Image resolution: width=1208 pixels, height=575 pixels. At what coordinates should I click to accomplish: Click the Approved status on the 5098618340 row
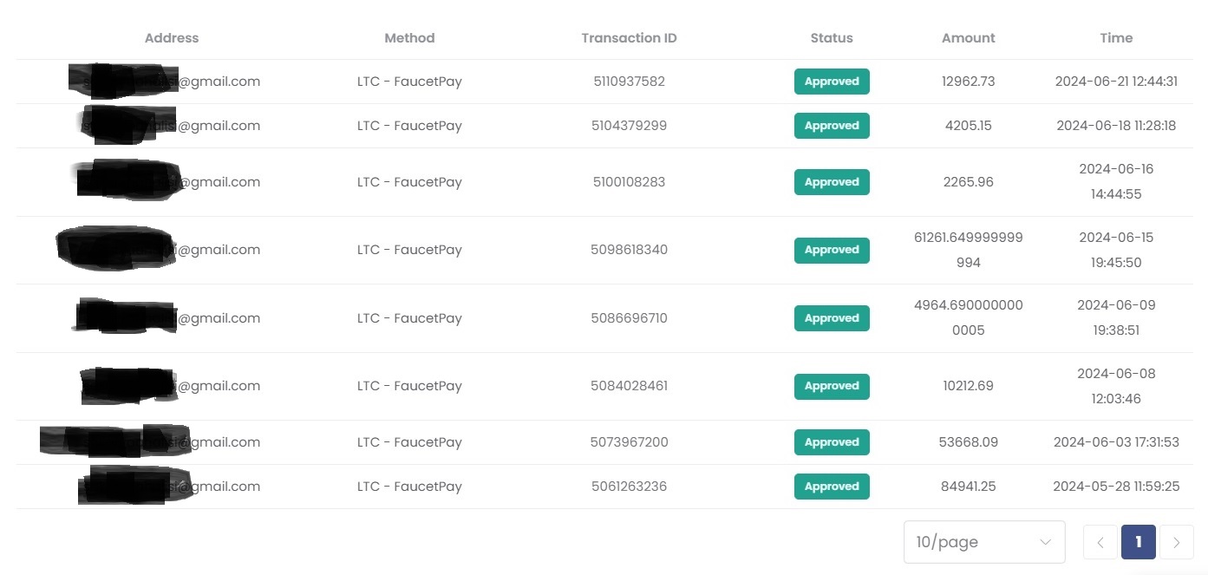point(831,250)
